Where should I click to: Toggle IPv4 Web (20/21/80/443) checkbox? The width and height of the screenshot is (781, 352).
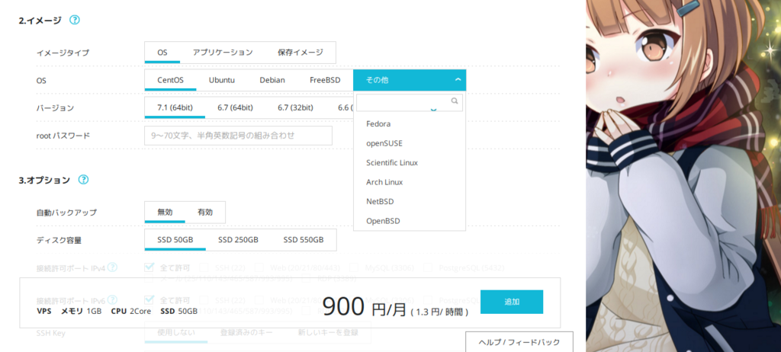point(259,268)
